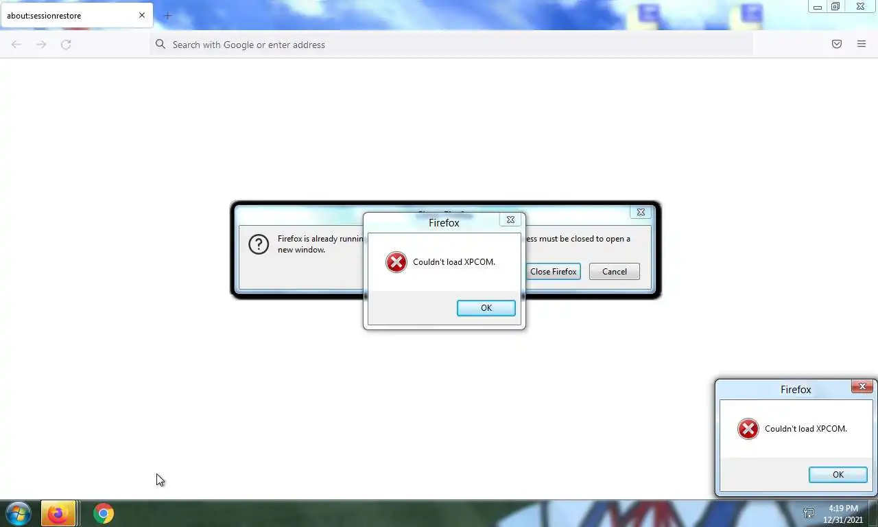This screenshot has width=878, height=527.
Task: Click the Firefox taskbar icon
Action: [58, 513]
